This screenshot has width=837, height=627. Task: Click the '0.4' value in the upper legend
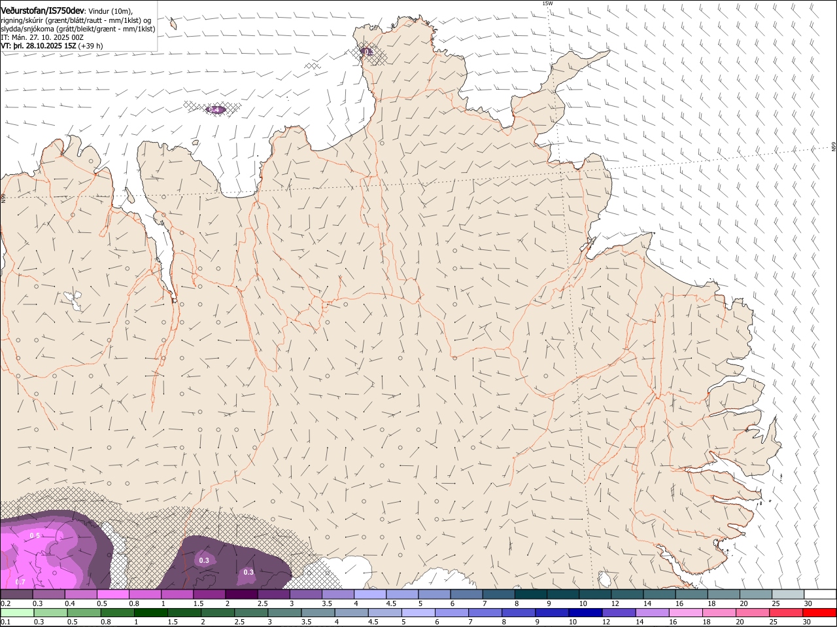pyautogui.click(x=69, y=603)
